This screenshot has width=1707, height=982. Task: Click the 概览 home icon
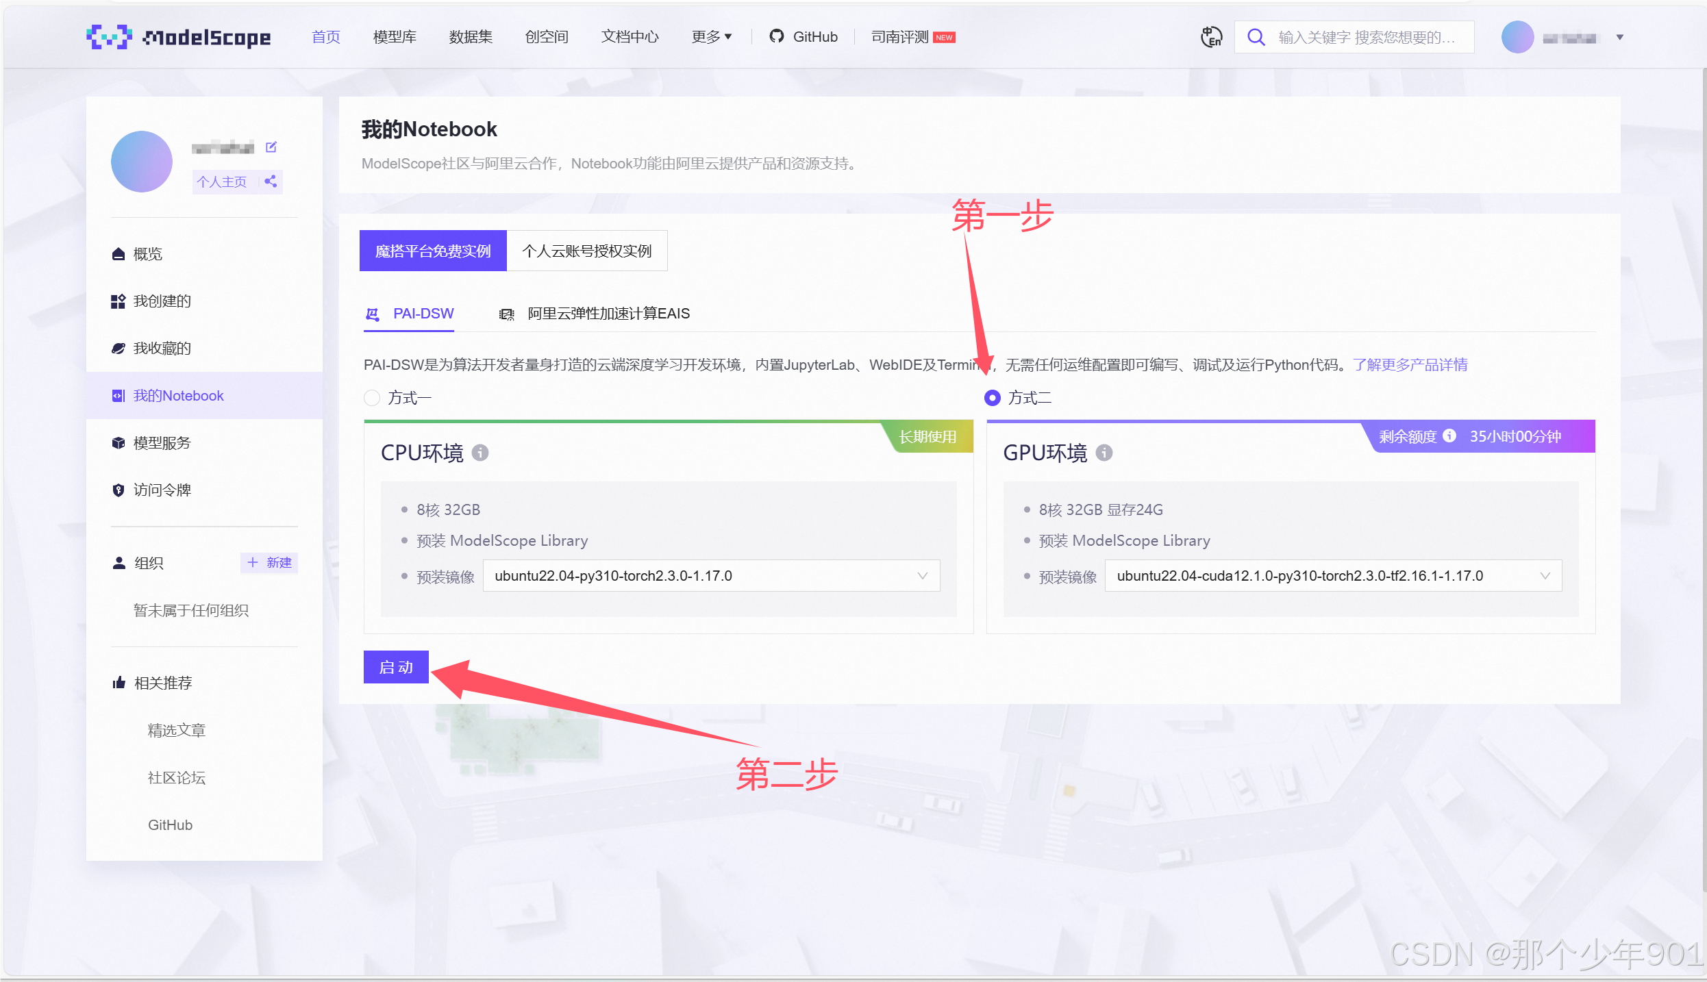point(119,254)
